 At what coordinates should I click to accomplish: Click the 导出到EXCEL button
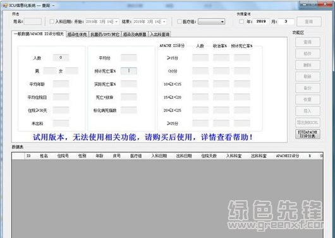pyautogui.click(x=308, y=122)
